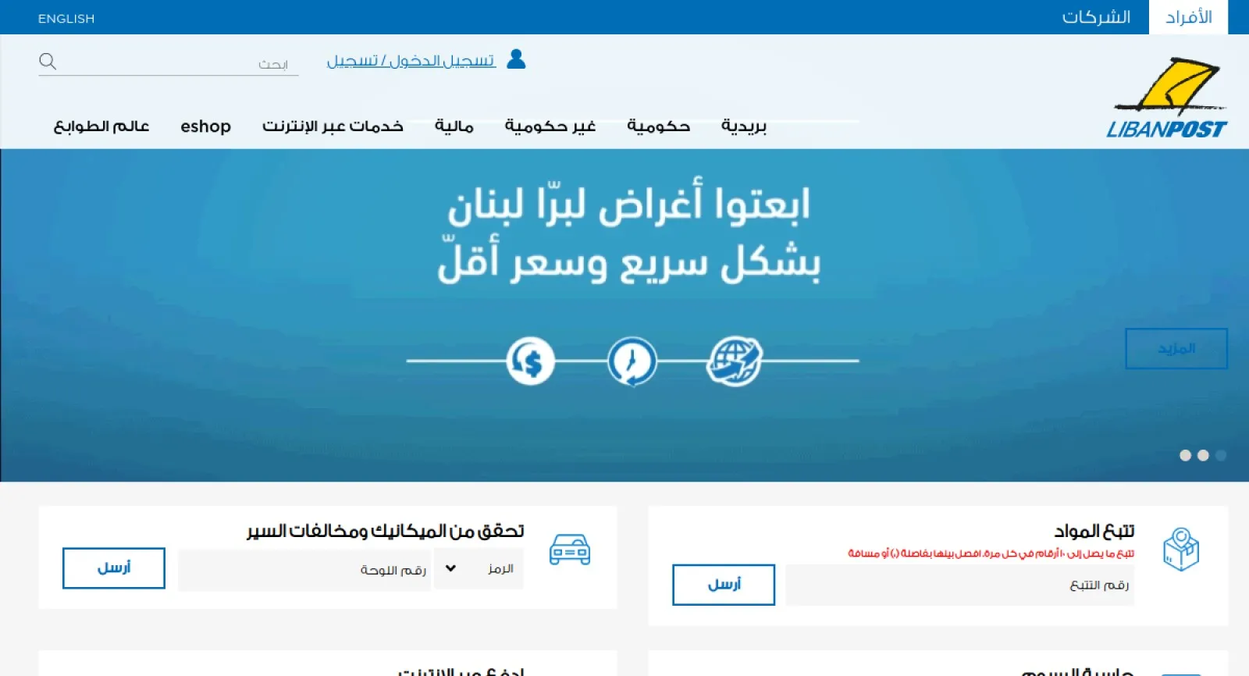Screen dimensions: 1249x676
Task: Switch language to ENGLISH
Action: (66, 19)
